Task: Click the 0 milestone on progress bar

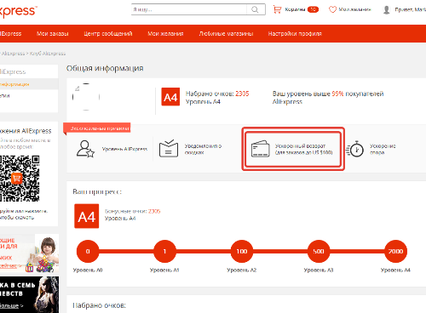Action: [88, 251]
